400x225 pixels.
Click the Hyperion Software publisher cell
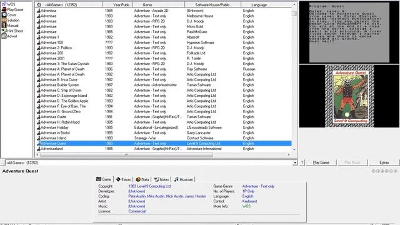(x=200, y=42)
